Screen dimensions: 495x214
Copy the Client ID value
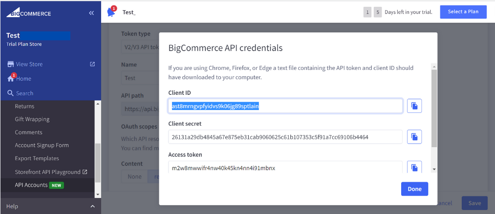pos(414,106)
